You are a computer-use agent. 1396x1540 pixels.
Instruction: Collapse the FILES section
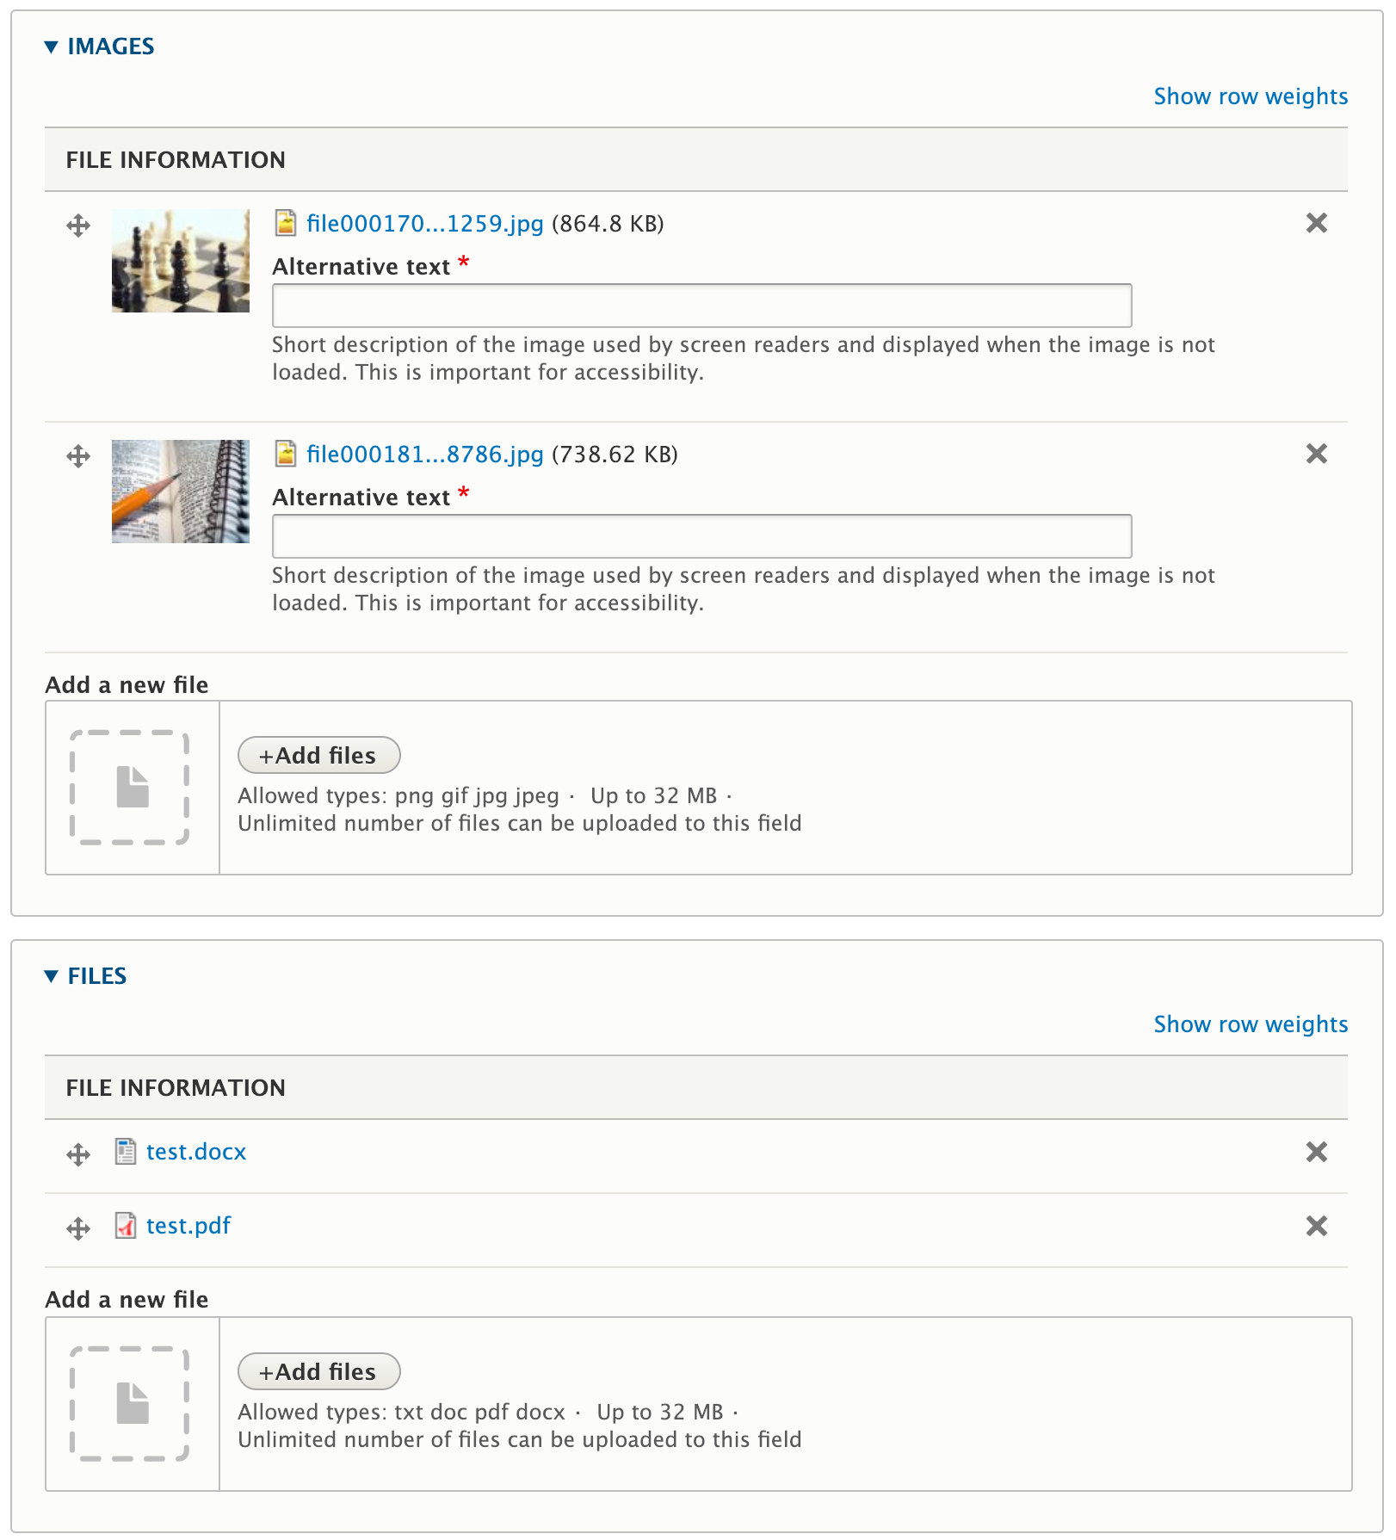[x=96, y=975]
